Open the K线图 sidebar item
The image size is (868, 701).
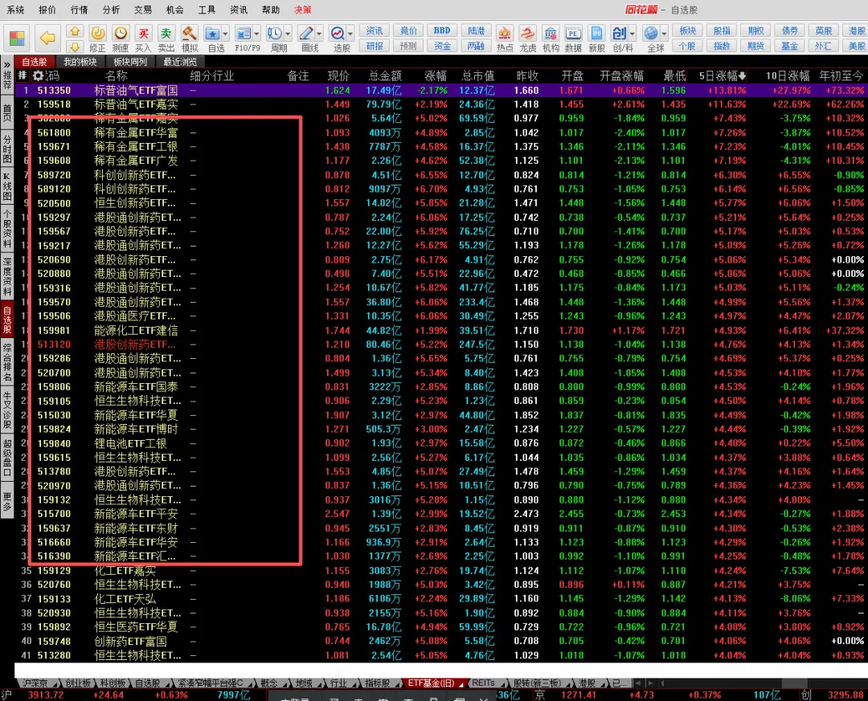pyautogui.click(x=6, y=187)
